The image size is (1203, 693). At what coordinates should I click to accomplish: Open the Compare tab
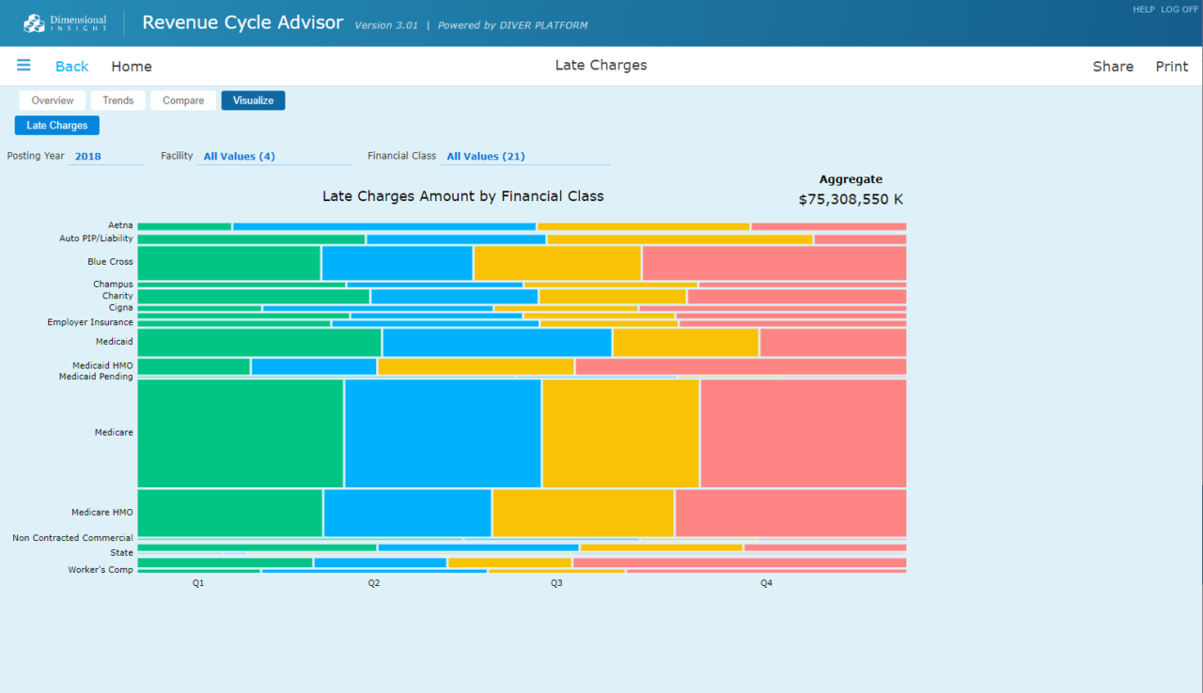tap(183, 100)
